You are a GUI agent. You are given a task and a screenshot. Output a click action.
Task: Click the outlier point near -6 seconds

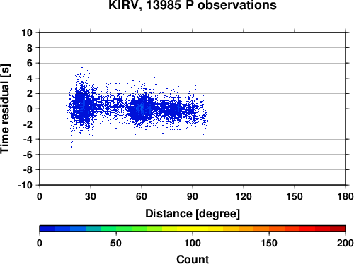coord(84,154)
